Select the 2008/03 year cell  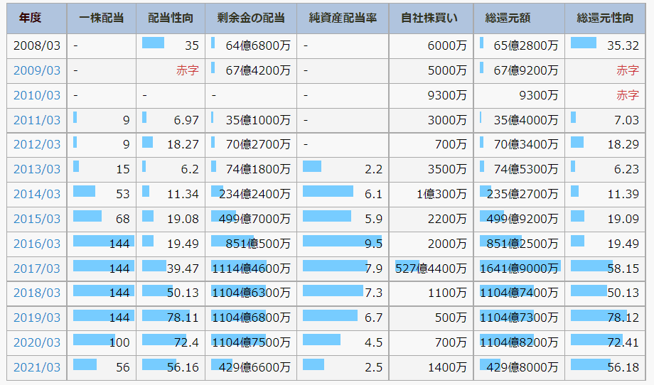click(x=37, y=46)
